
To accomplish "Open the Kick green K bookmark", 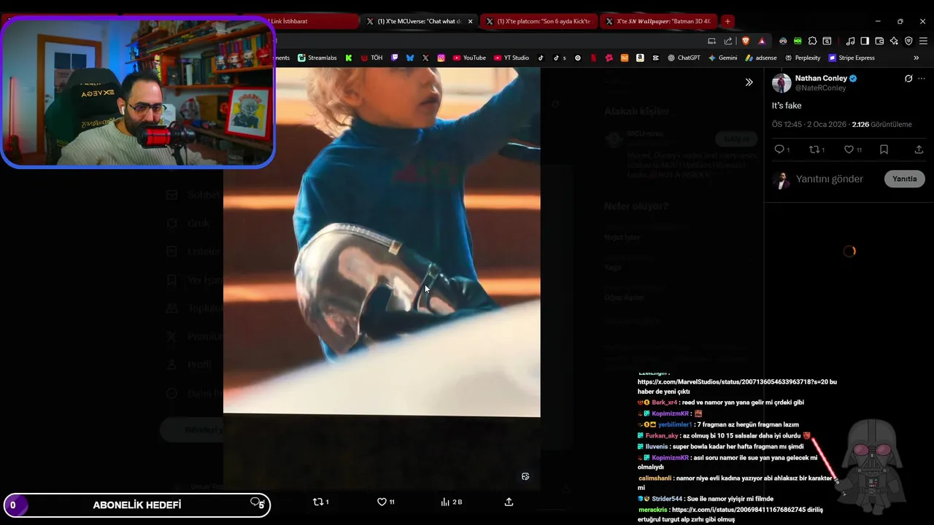I will (349, 58).
